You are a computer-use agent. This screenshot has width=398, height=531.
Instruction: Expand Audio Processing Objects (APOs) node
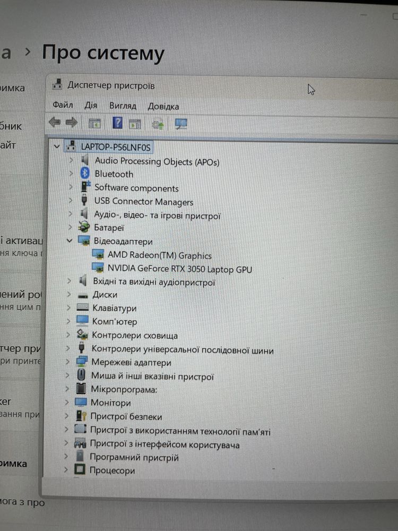click(71, 160)
